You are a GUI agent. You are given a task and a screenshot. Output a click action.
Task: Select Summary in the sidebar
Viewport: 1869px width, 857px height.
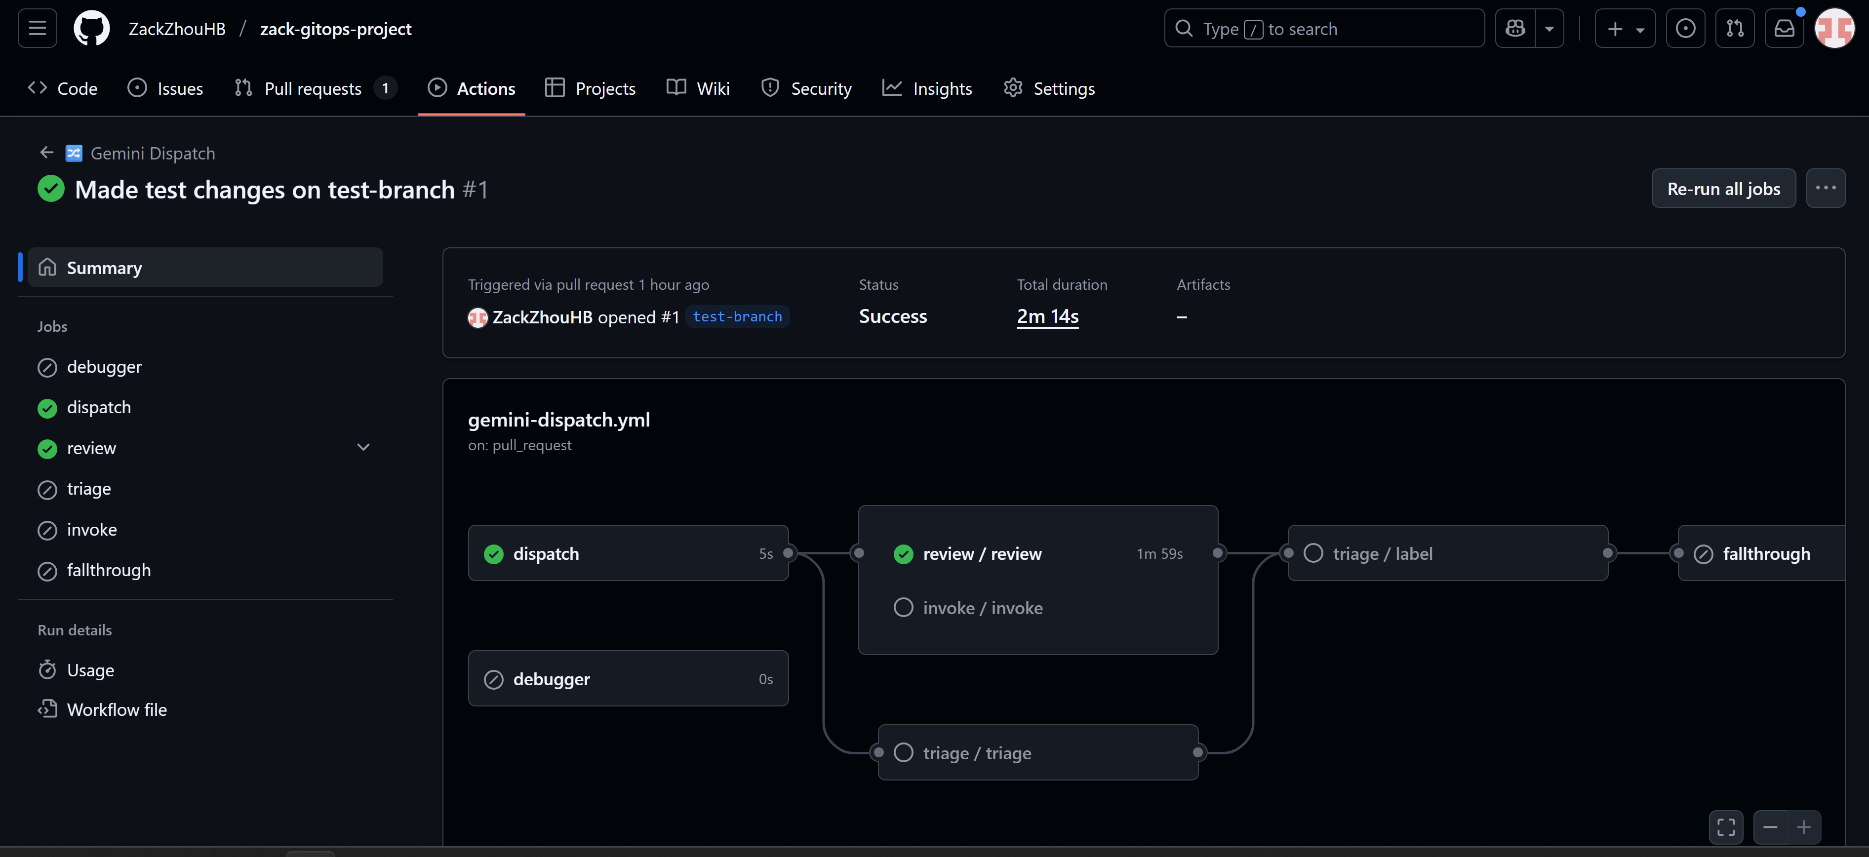click(x=204, y=267)
